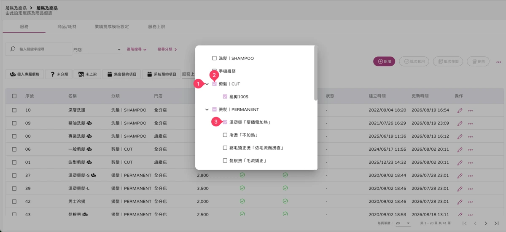The width and height of the screenshot is (506, 232).
Task: Sort by the 建立時間 column header
Action: pos(377,96)
